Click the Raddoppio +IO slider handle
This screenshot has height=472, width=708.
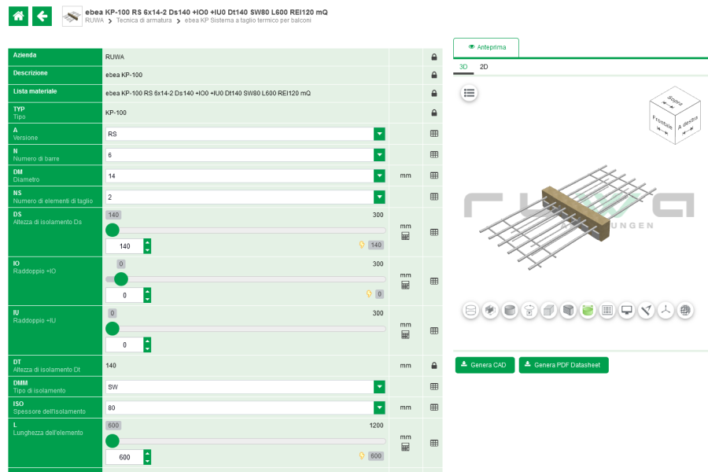pos(121,278)
